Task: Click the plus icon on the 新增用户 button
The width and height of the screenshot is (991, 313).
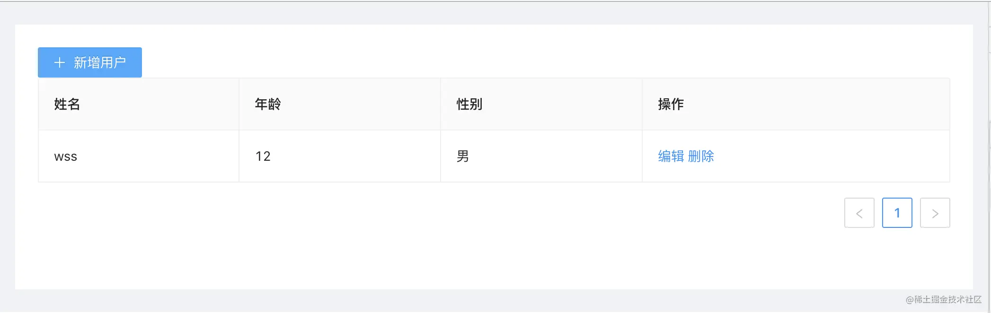Action: (60, 62)
